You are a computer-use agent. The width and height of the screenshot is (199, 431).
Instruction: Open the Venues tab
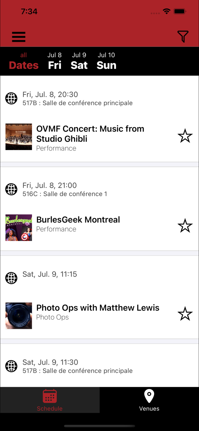(149, 400)
